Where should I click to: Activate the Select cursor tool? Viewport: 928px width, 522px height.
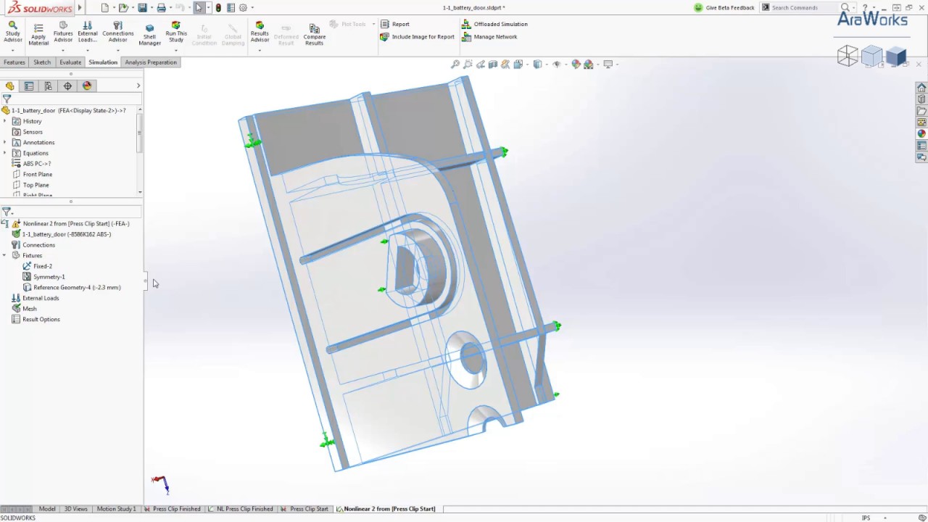[x=199, y=8]
